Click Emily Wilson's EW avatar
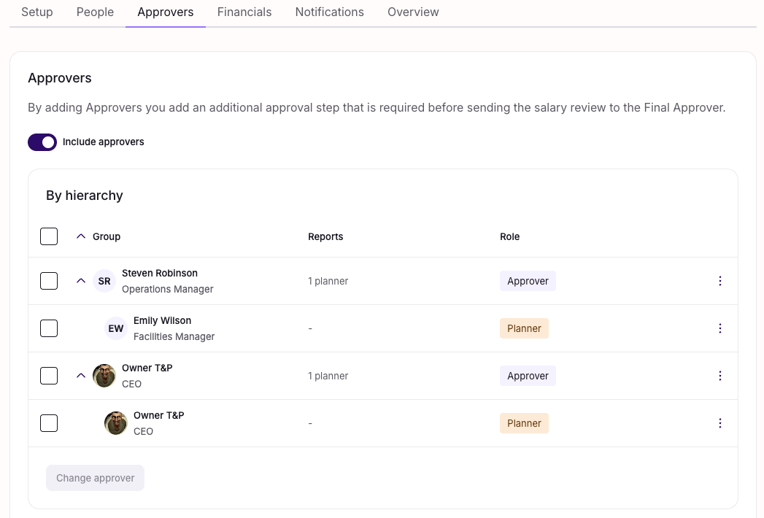 point(116,328)
